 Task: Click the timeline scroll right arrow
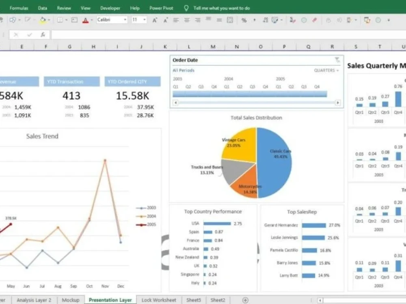(x=338, y=103)
